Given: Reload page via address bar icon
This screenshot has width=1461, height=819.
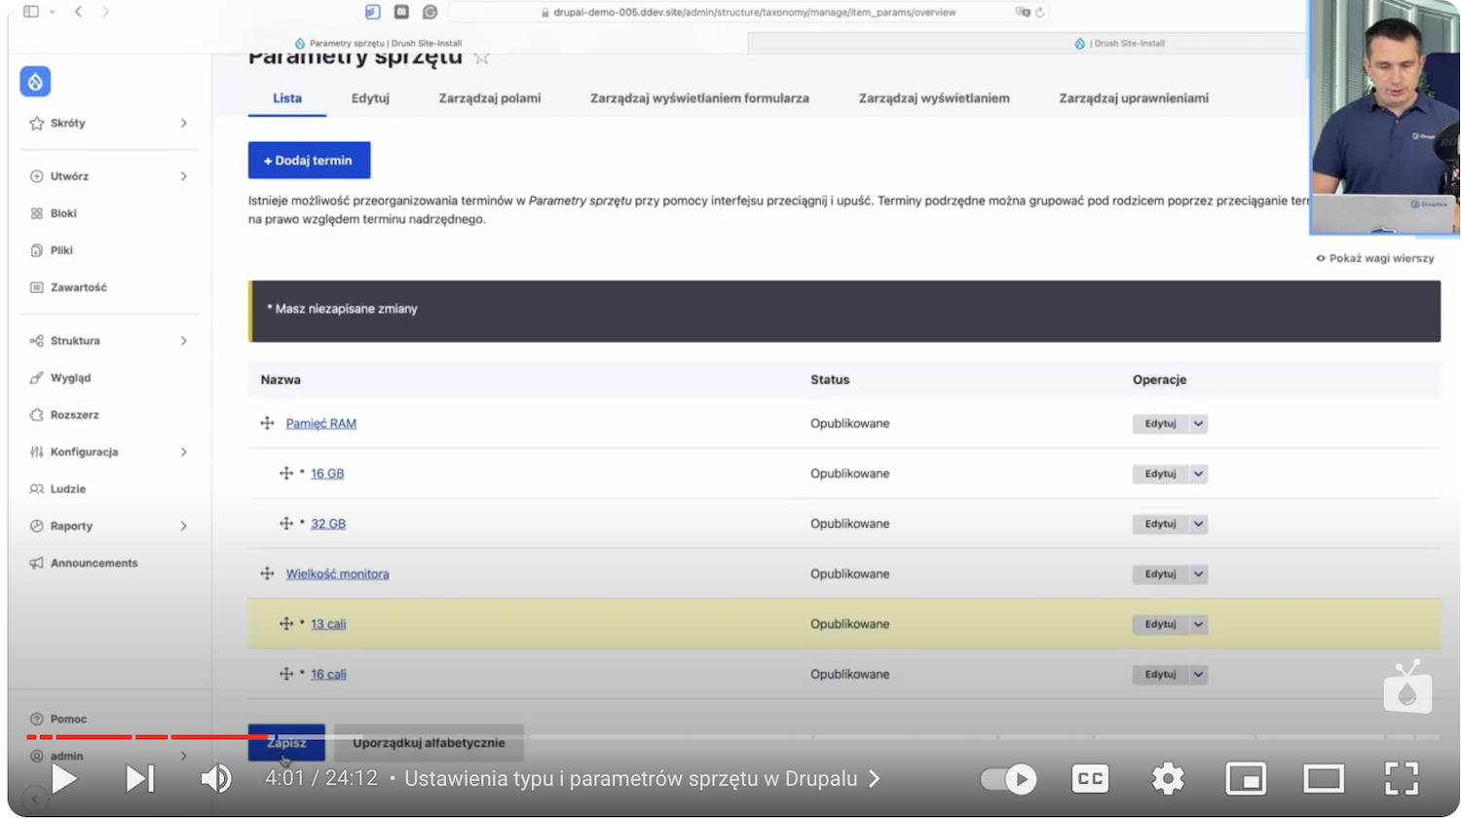Looking at the screenshot, I should [1040, 13].
